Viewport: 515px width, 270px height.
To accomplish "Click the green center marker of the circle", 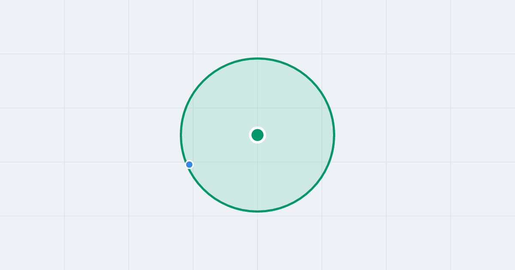I will pos(257,135).
